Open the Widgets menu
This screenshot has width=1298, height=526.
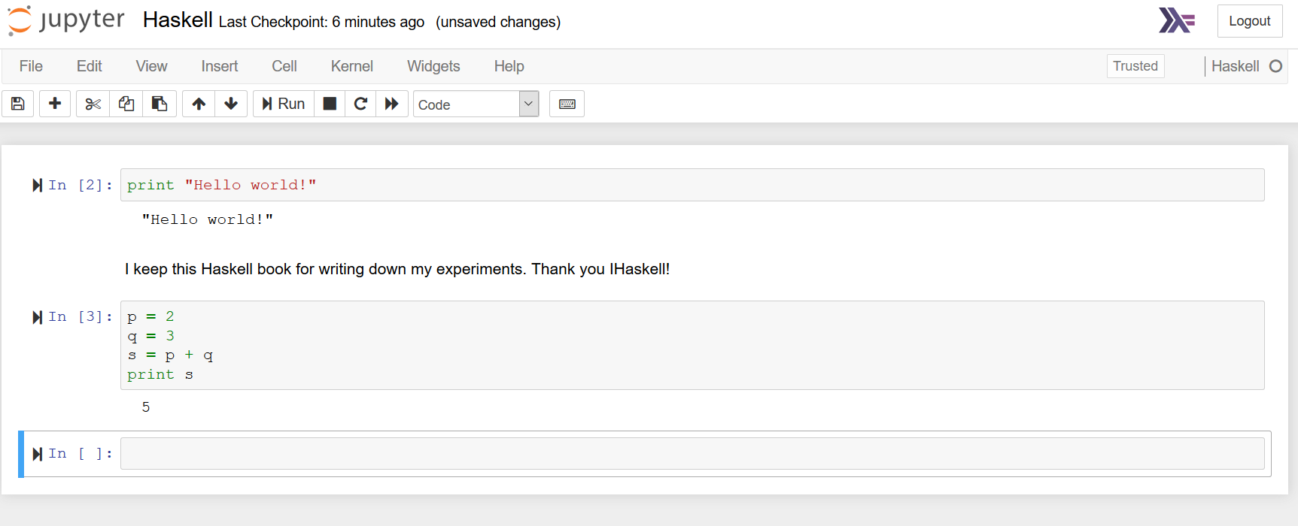click(x=433, y=66)
